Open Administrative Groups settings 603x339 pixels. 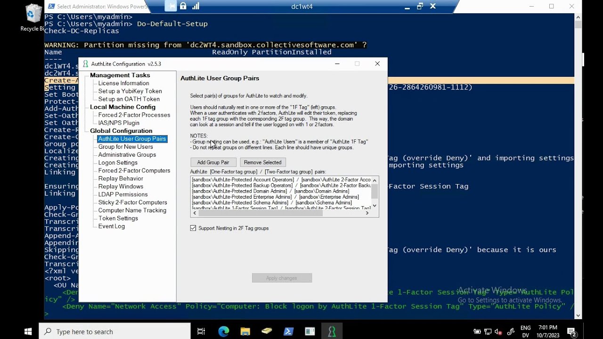pyautogui.click(x=127, y=155)
